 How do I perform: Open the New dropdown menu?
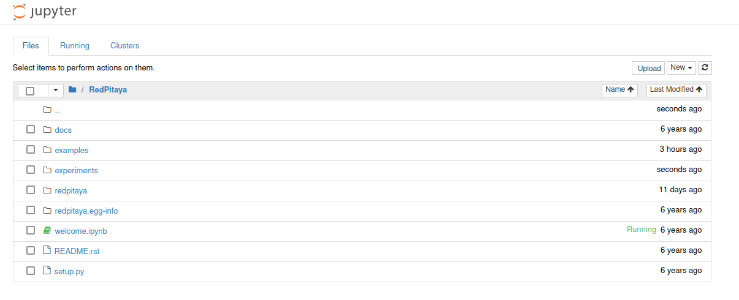click(x=681, y=68)
